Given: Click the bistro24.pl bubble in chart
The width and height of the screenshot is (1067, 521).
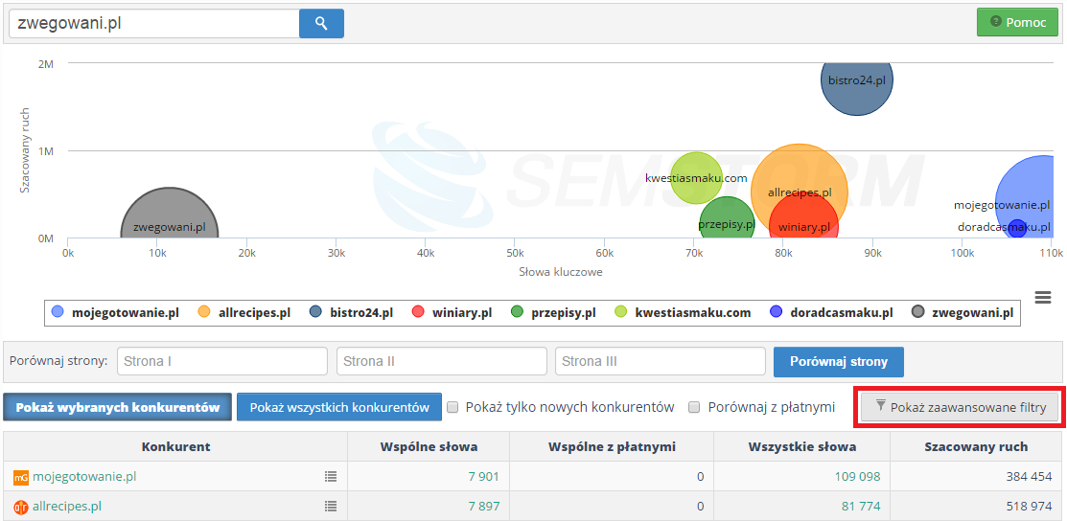Looking at the screenshot, I should (857, 79).
